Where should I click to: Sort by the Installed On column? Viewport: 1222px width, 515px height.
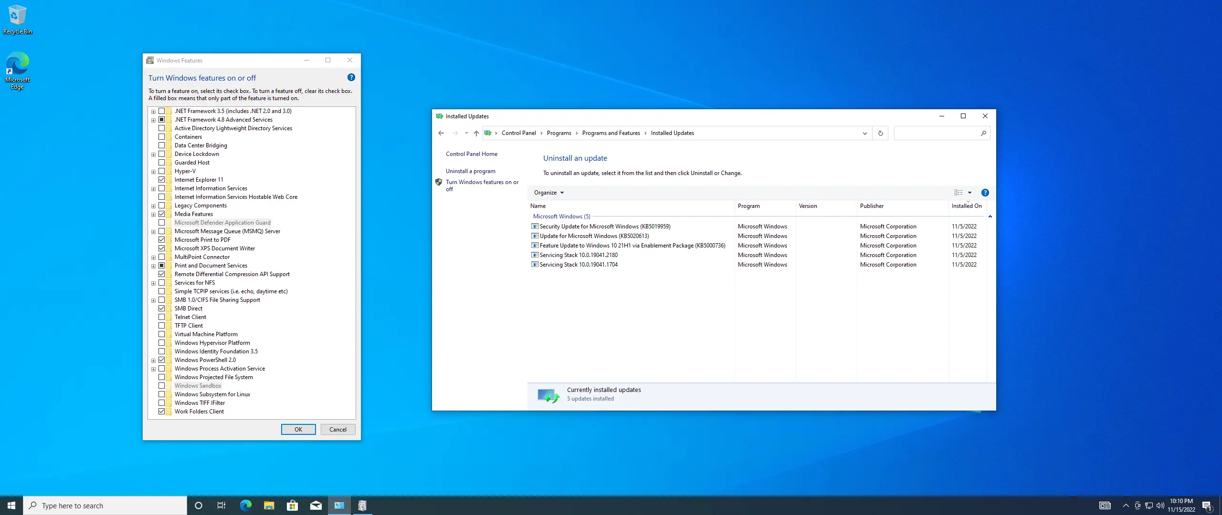tap(966, 206)
